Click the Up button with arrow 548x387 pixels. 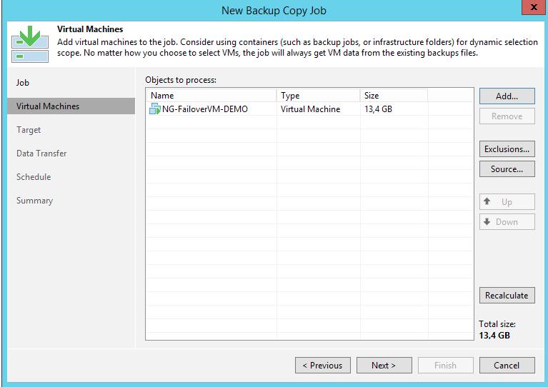[507, 202]
